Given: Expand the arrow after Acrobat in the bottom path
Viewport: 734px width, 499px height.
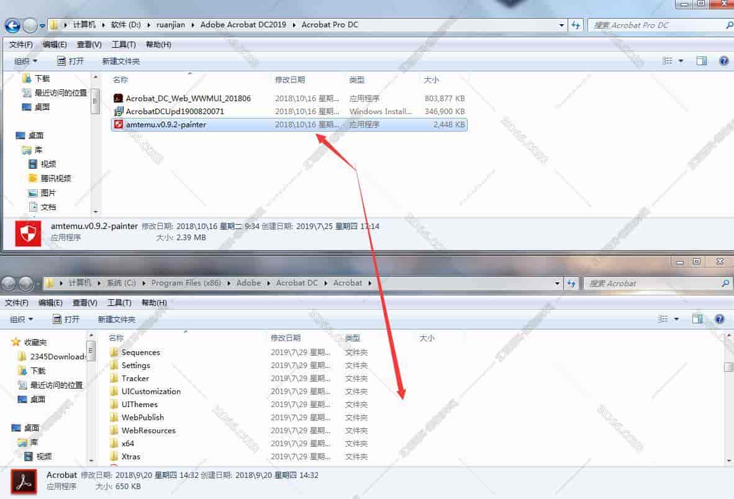Looking at the screenshot, I should [370, 284].
